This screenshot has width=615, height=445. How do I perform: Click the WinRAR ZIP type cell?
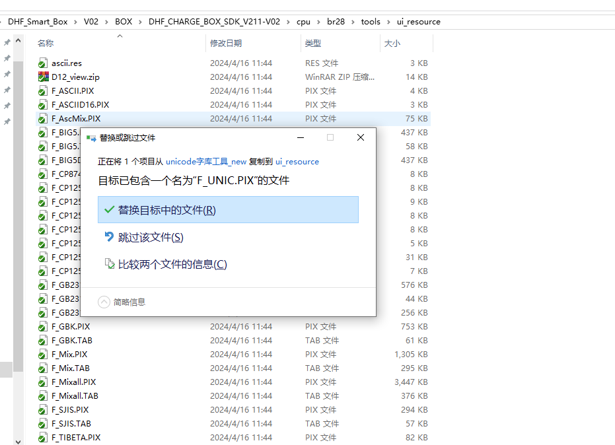click(340, 77)
